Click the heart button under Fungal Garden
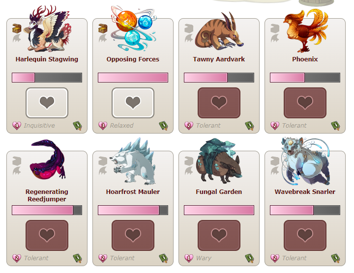This screenshot has height=273, width=354. click(219, 235)
